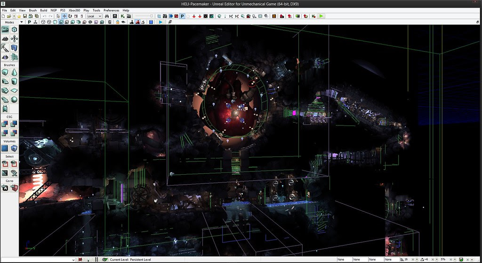Select the Static mesh mode icon

click(x=14, y=48)
